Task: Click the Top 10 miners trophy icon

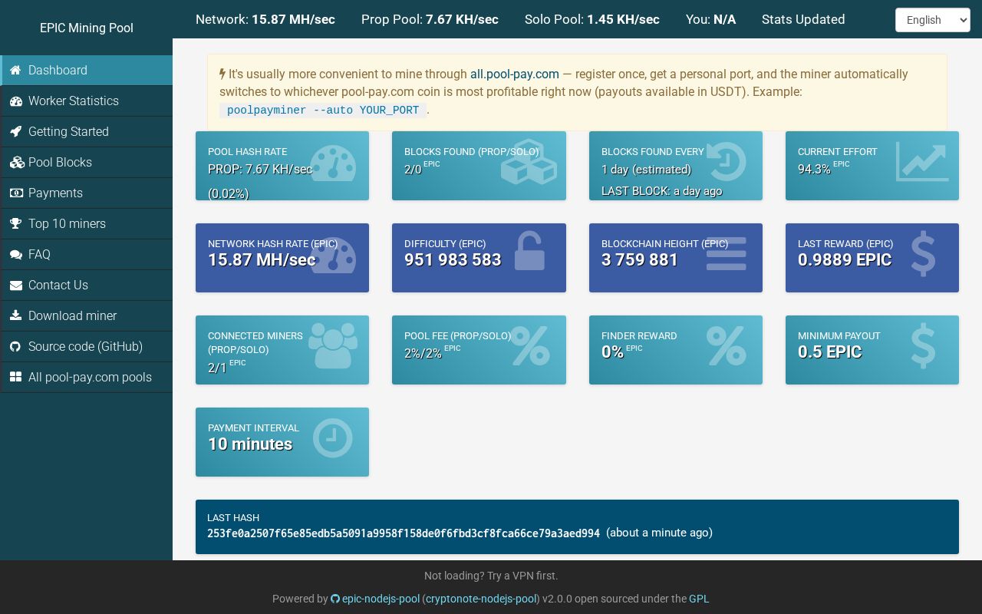Action: (x=16, y=224)
